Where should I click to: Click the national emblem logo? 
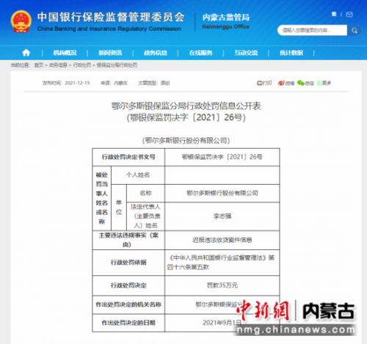(x=21, y=21)
